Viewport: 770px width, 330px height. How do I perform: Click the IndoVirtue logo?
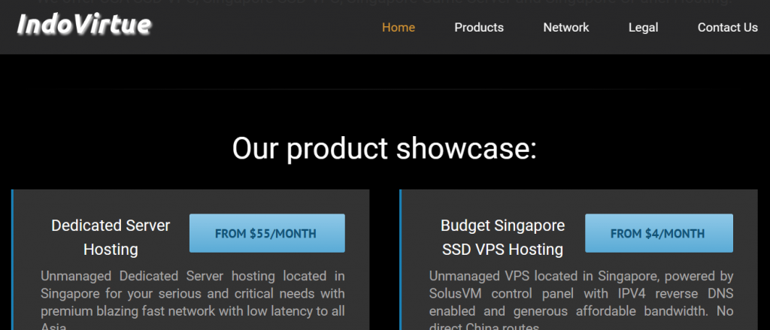(83, 26)
